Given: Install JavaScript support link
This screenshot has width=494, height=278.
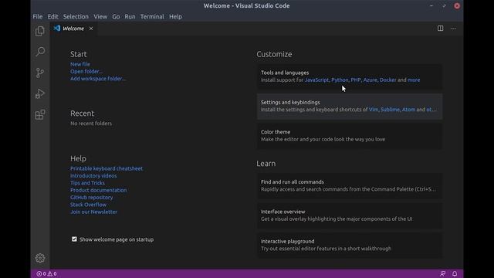Looking at the screenshot, I should (x=316, y=80).
